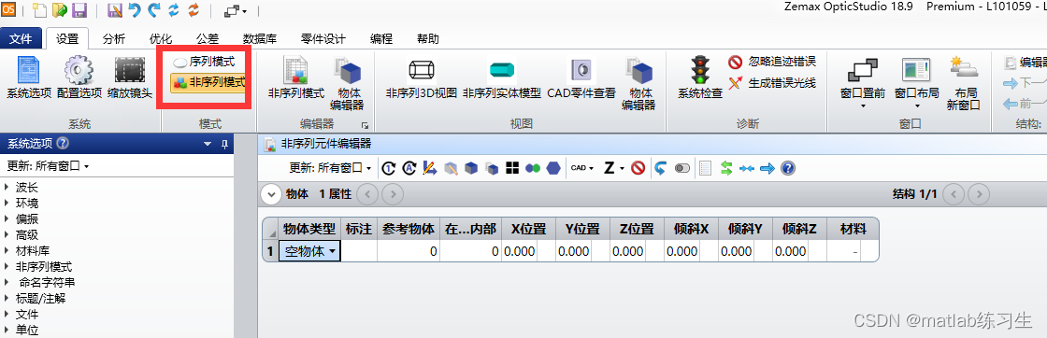Viewport: 1047px width, 338px height.
Task: Switch to the 公差 tab
Action: coord(207,38)
